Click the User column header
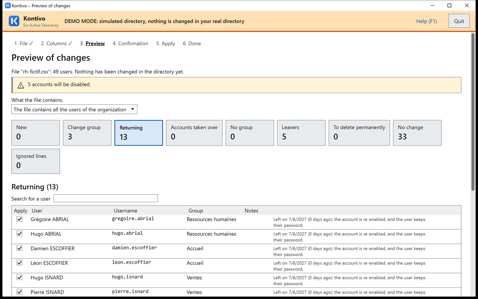Screen dimensions: 478x299 (x=37, y=211)
